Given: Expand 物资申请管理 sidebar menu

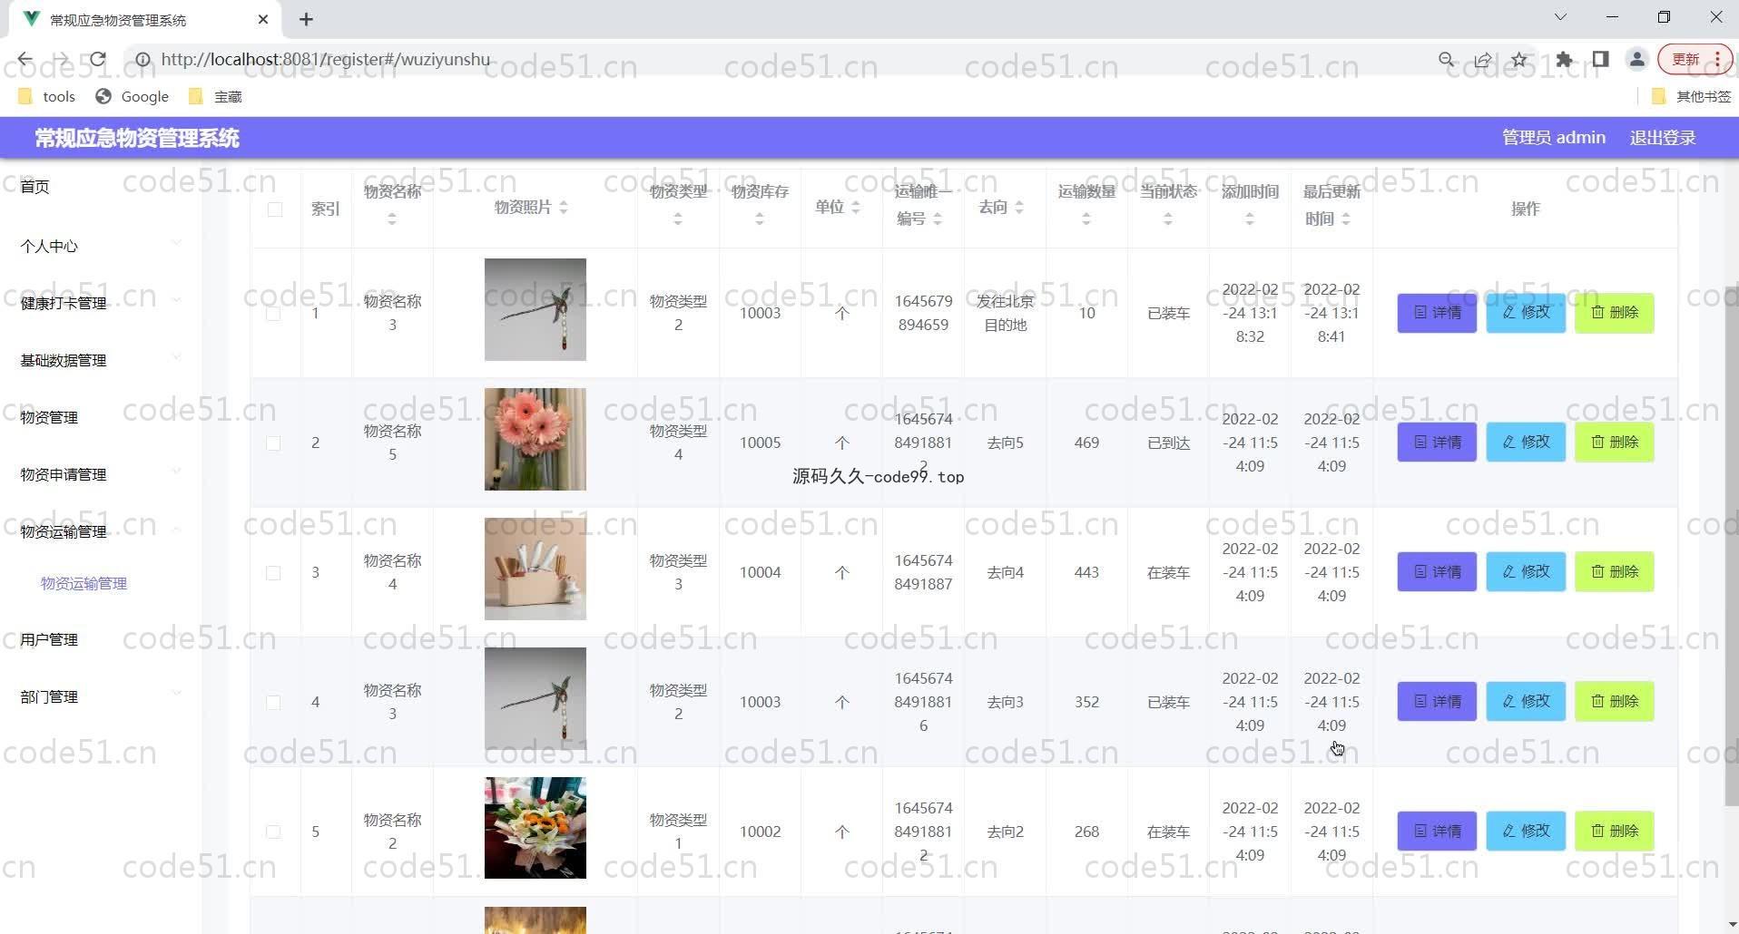Looking at the screenshot, I should pos(100,474).
